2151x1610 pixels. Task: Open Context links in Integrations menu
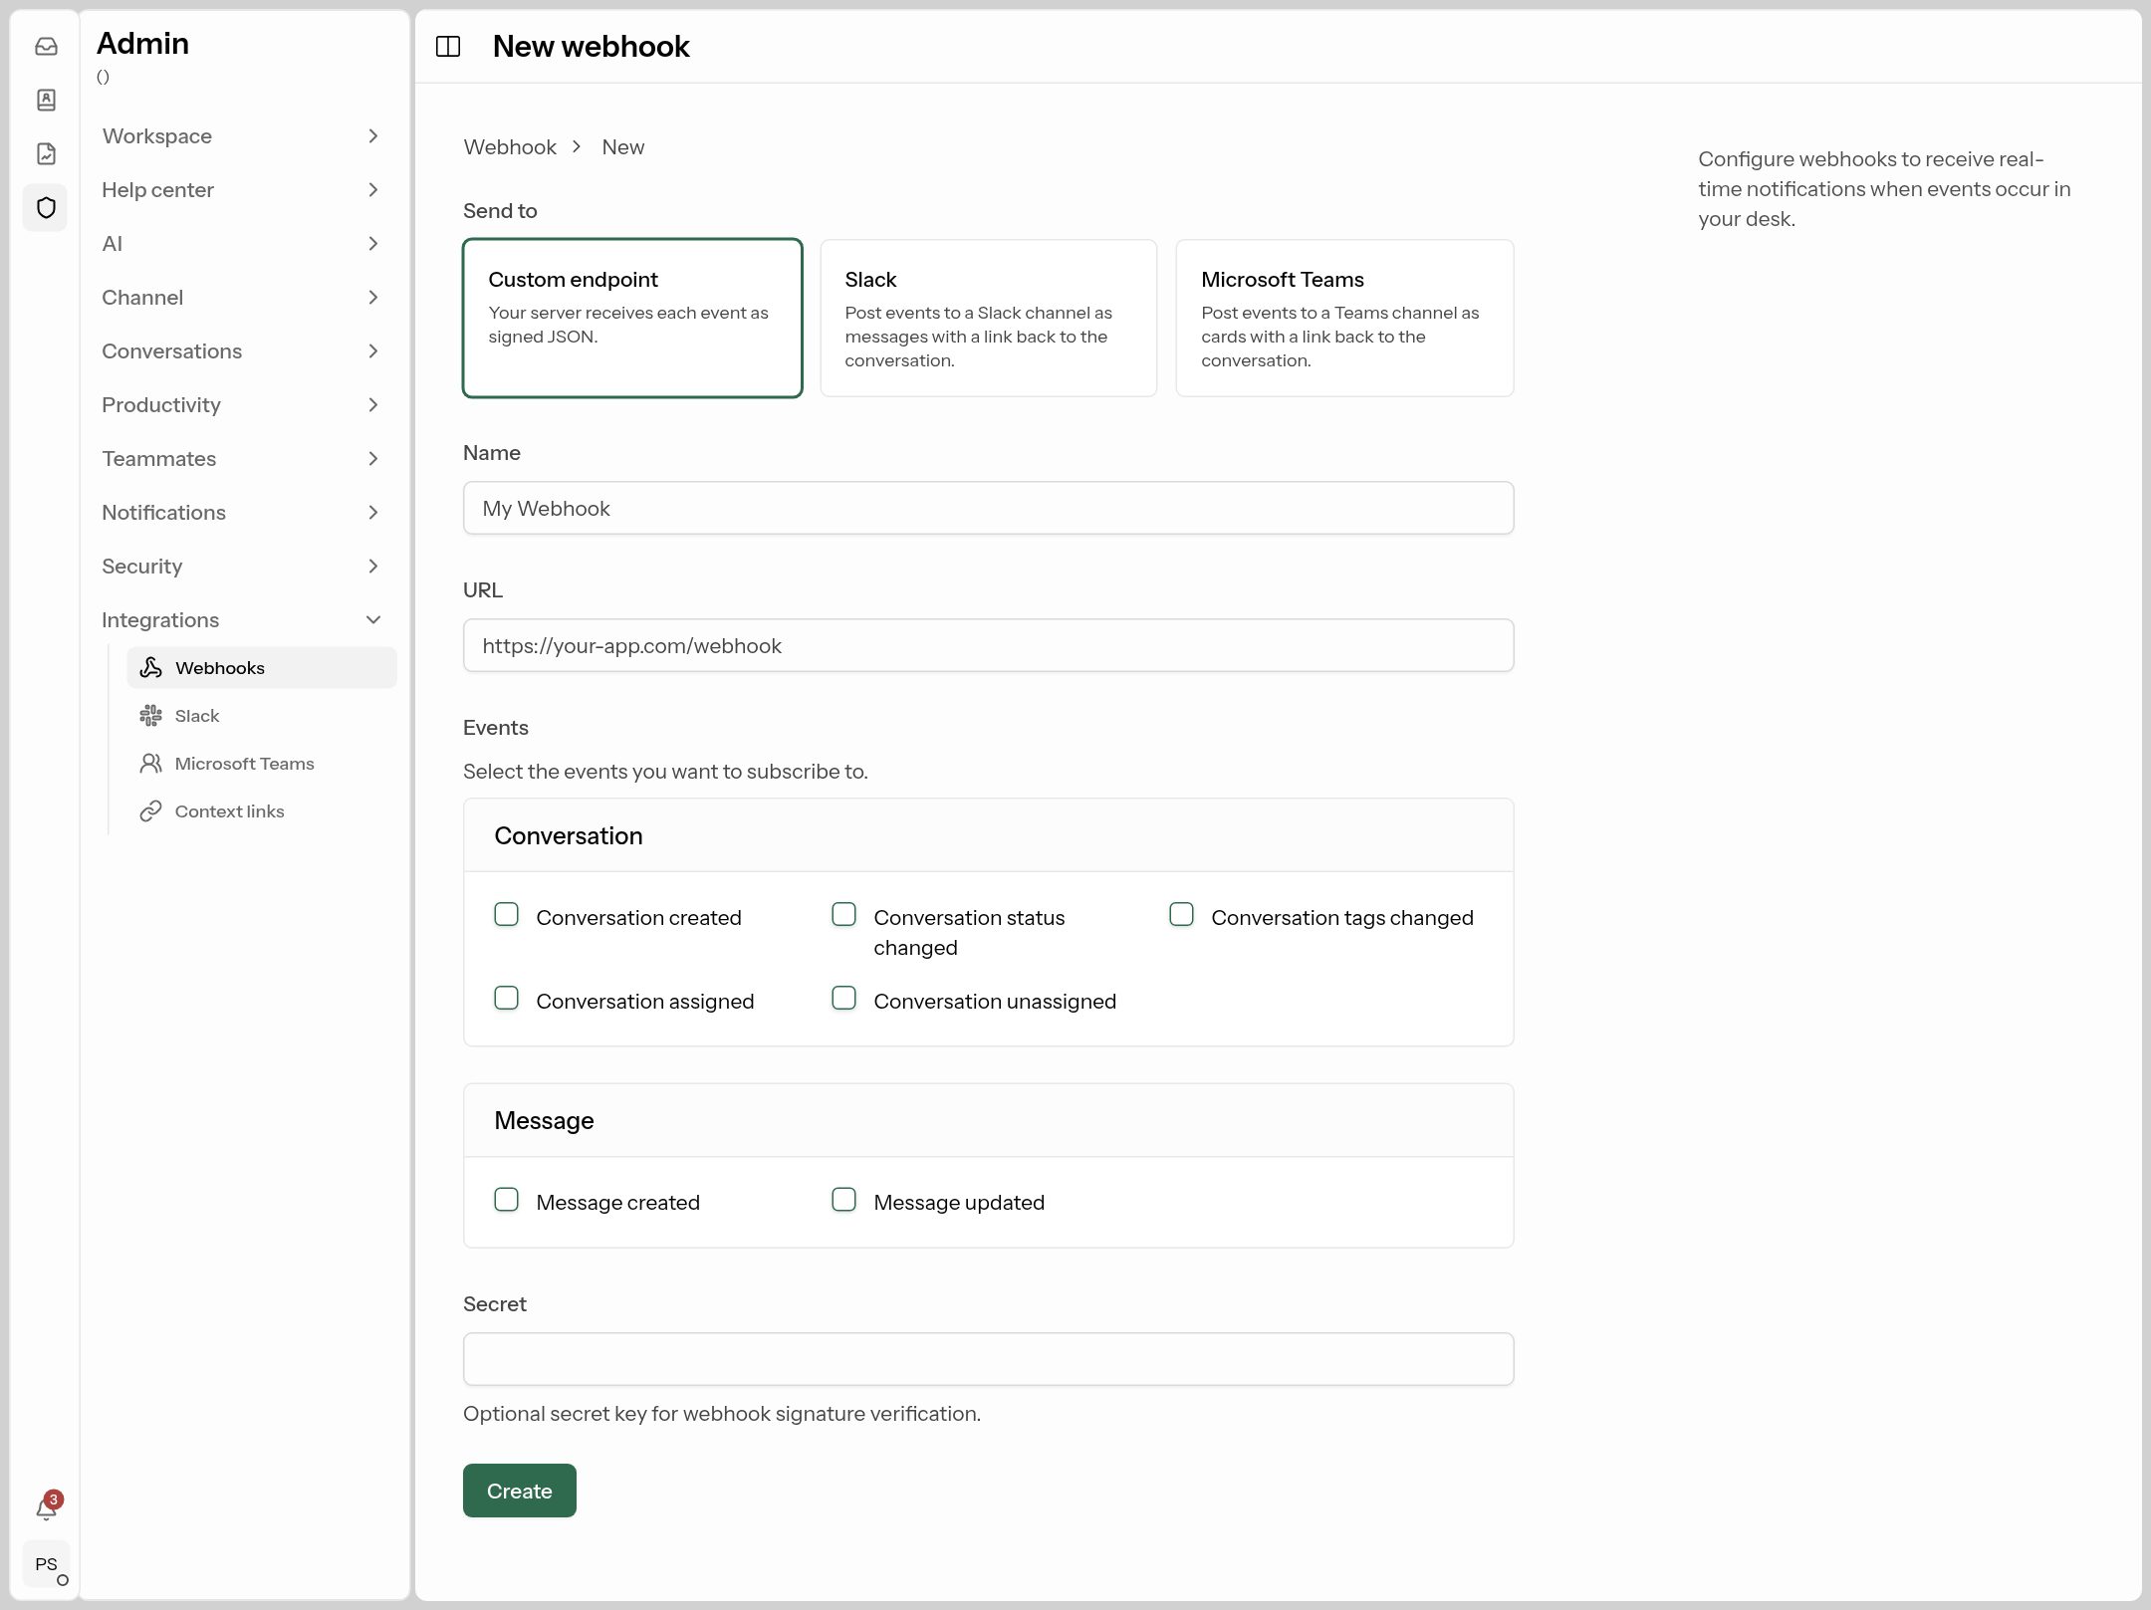(x=262, y=810)
